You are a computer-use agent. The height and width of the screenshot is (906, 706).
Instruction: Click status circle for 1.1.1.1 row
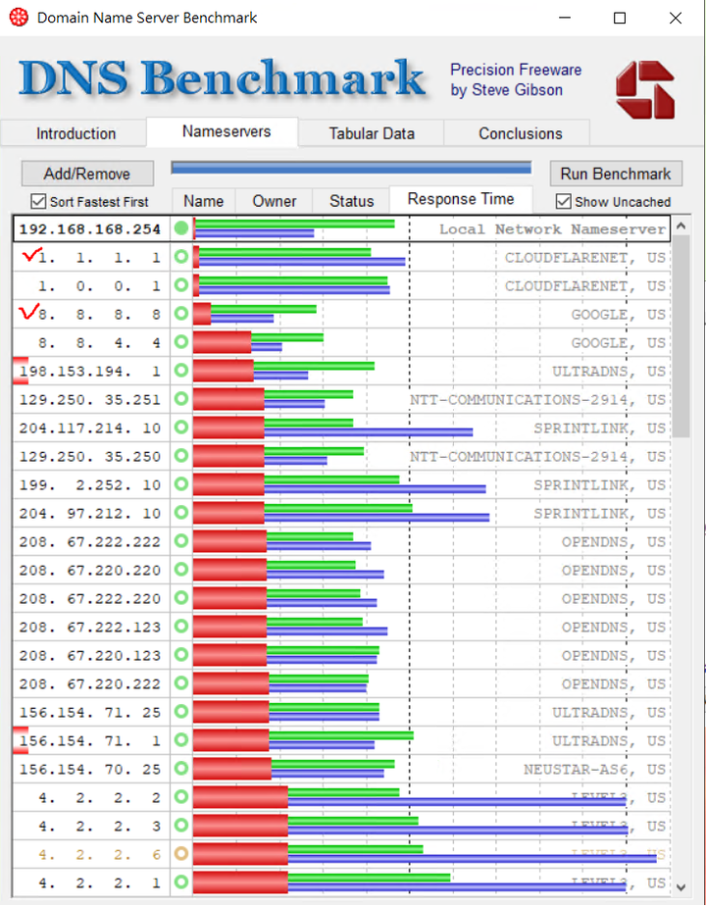pyautogui.click(x=181, y=257)
